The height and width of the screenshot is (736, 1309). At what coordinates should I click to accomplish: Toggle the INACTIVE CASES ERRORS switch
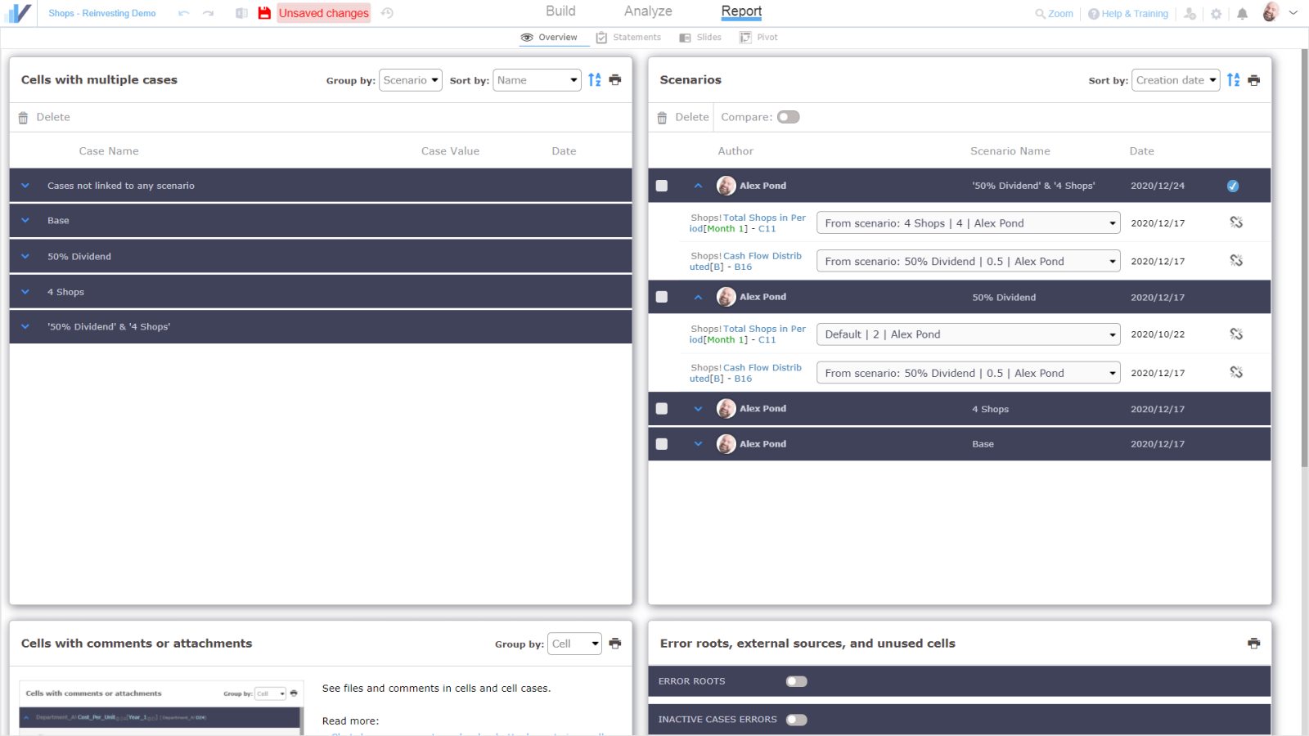click(797, 720)
